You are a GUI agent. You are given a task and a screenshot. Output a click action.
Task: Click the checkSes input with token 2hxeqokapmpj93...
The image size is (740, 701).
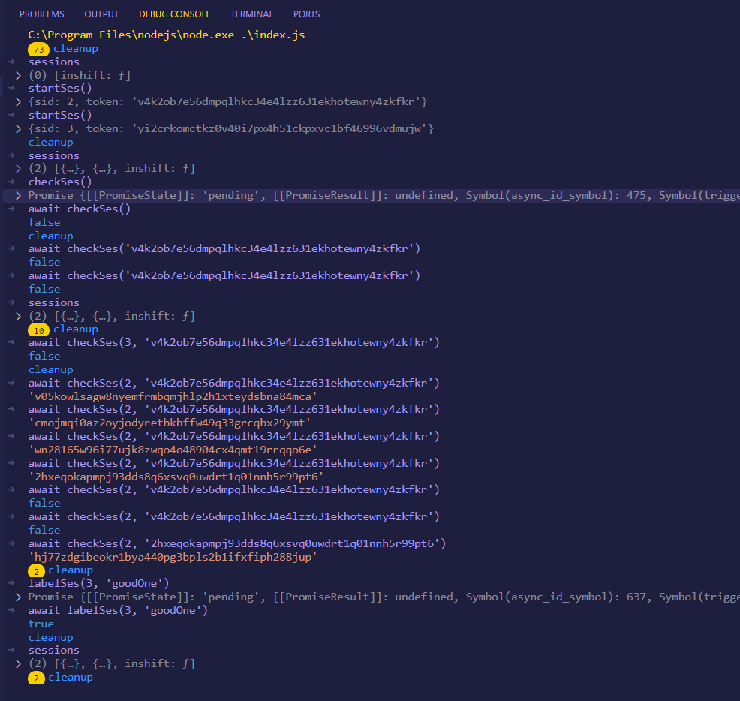(237, 544)
